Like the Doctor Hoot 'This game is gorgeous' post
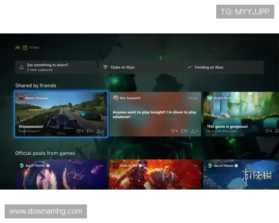This screenshot has height=223, width=279. 267,131
